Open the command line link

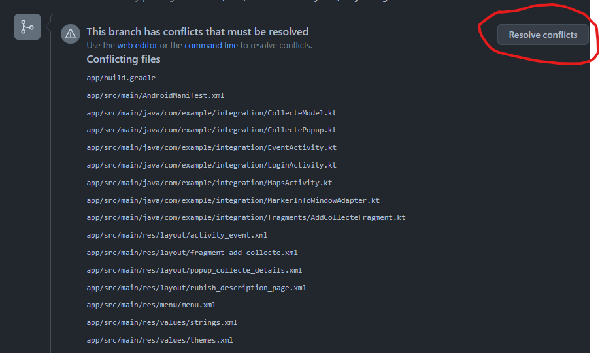211,46
